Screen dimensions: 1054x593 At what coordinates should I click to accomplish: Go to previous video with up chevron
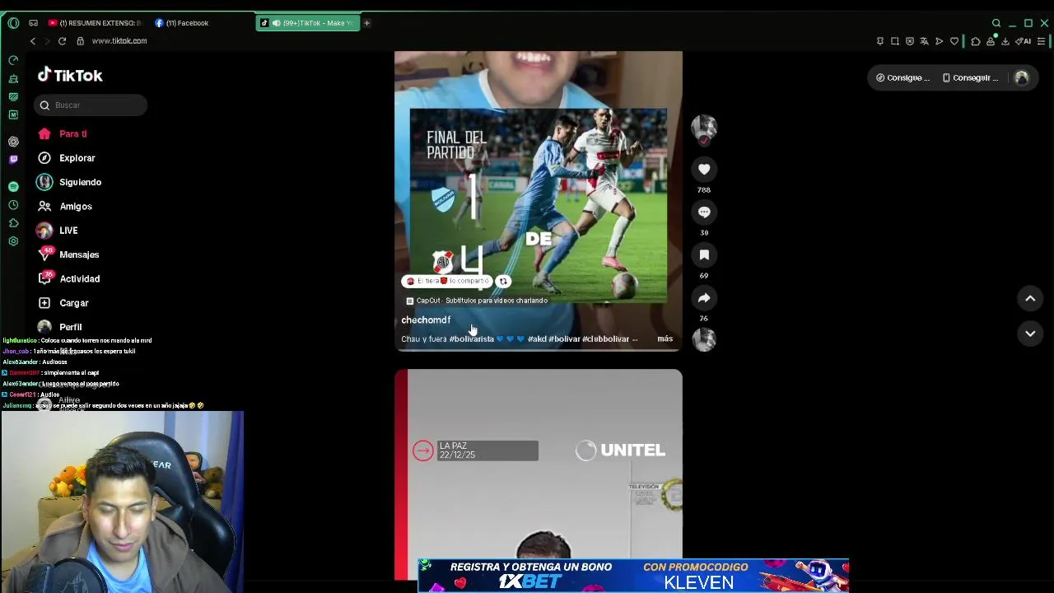(x=1030, y=298)
